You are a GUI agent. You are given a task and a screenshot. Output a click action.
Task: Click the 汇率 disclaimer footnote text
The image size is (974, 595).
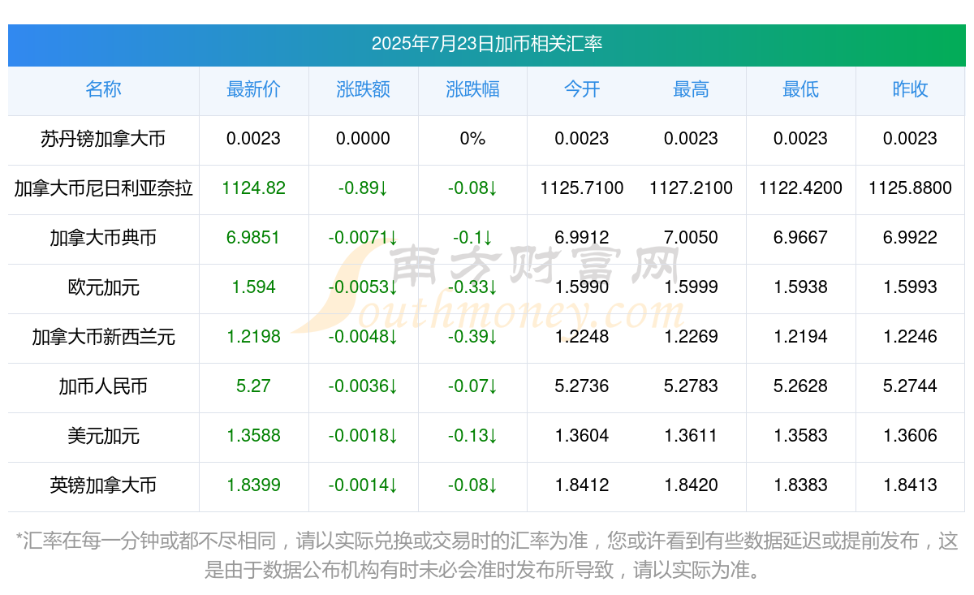[x=487, y=555]
